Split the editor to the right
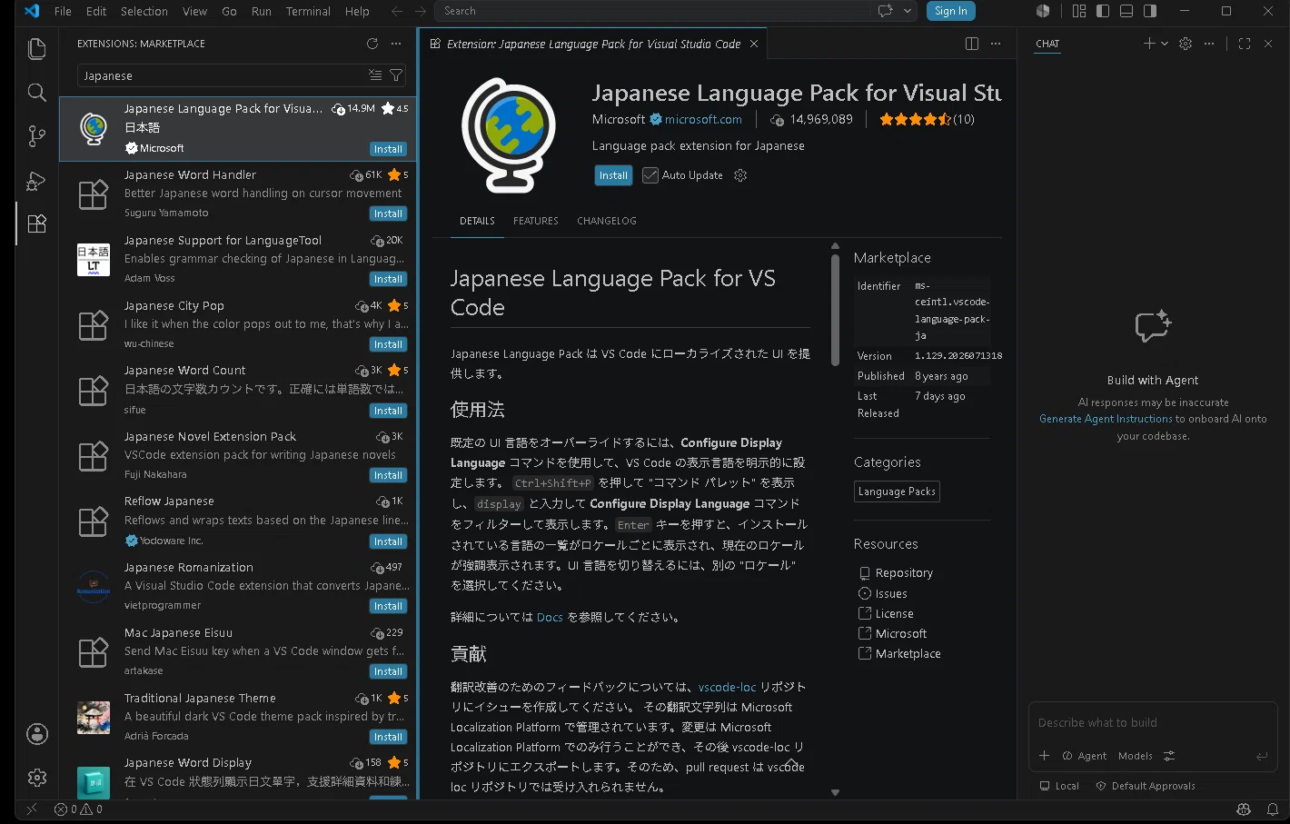 pyautogui.click(x=972, y=44)
